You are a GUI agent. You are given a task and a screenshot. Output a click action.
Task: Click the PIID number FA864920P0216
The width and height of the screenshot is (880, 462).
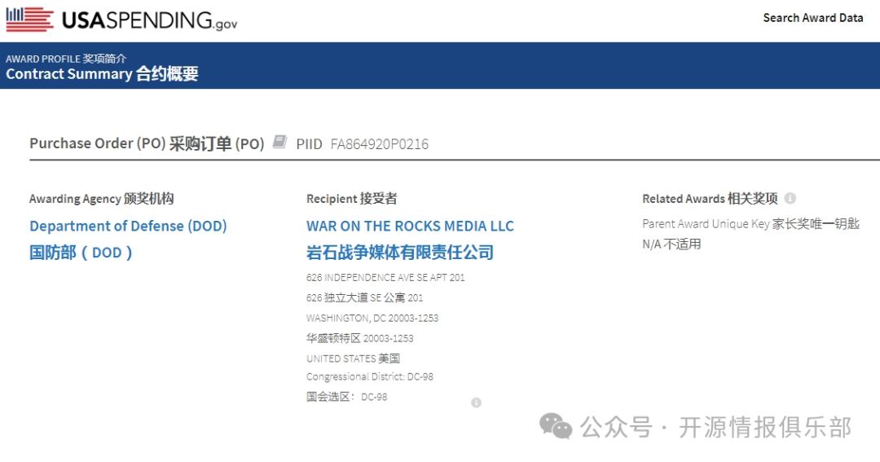[379, 144]
